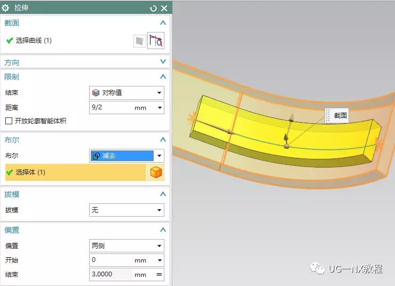Click the select body cube icon
The image size is (395, 286).
coord(156,172)
